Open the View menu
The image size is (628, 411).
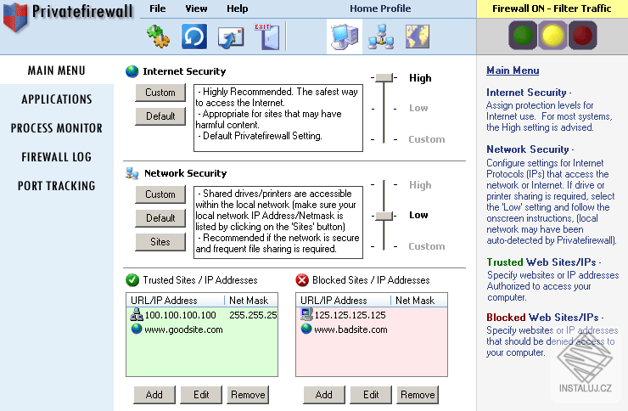pyautogui.click(x=196, y=8)
